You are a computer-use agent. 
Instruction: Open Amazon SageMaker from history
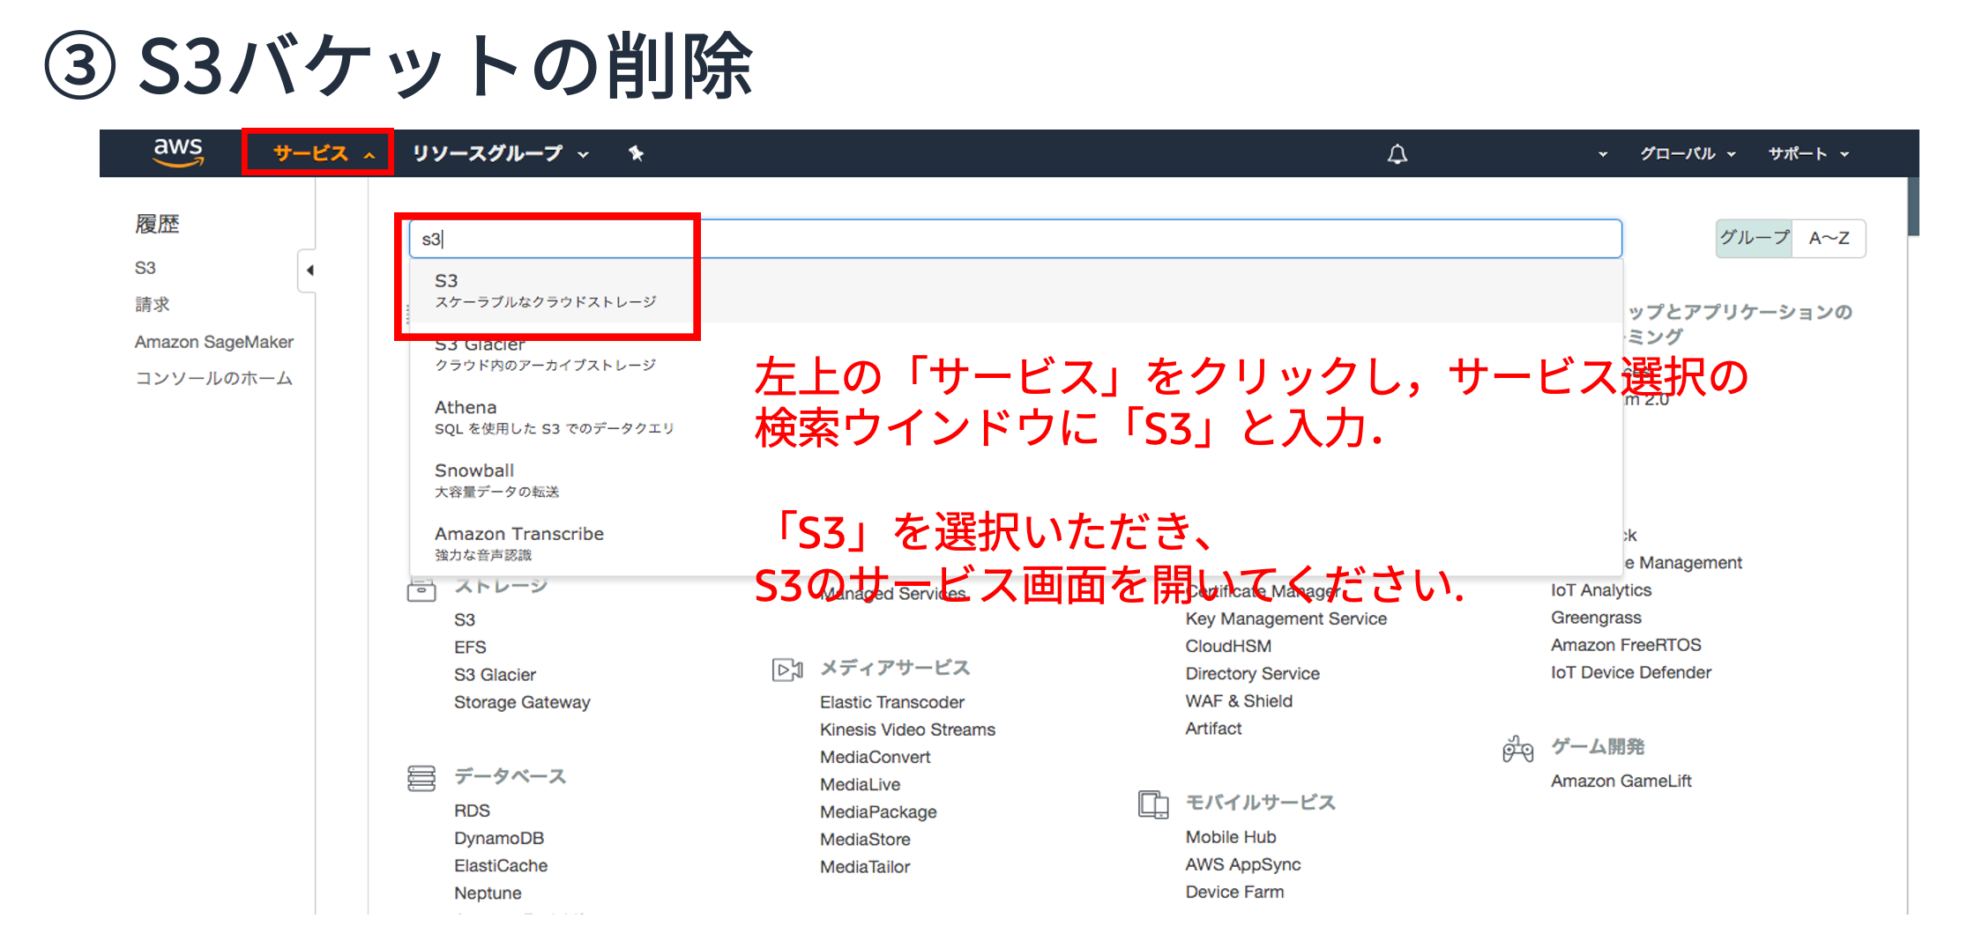pyautogui.click(x=214, y=342)
